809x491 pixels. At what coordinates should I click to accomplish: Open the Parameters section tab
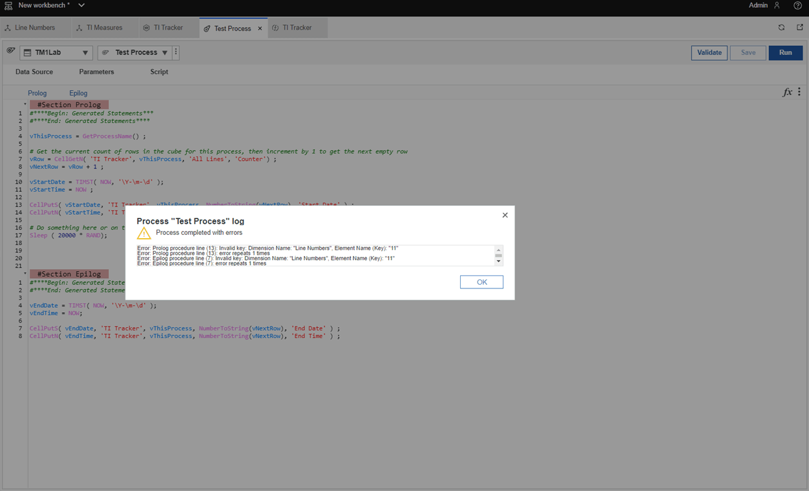tap(96, 72)
